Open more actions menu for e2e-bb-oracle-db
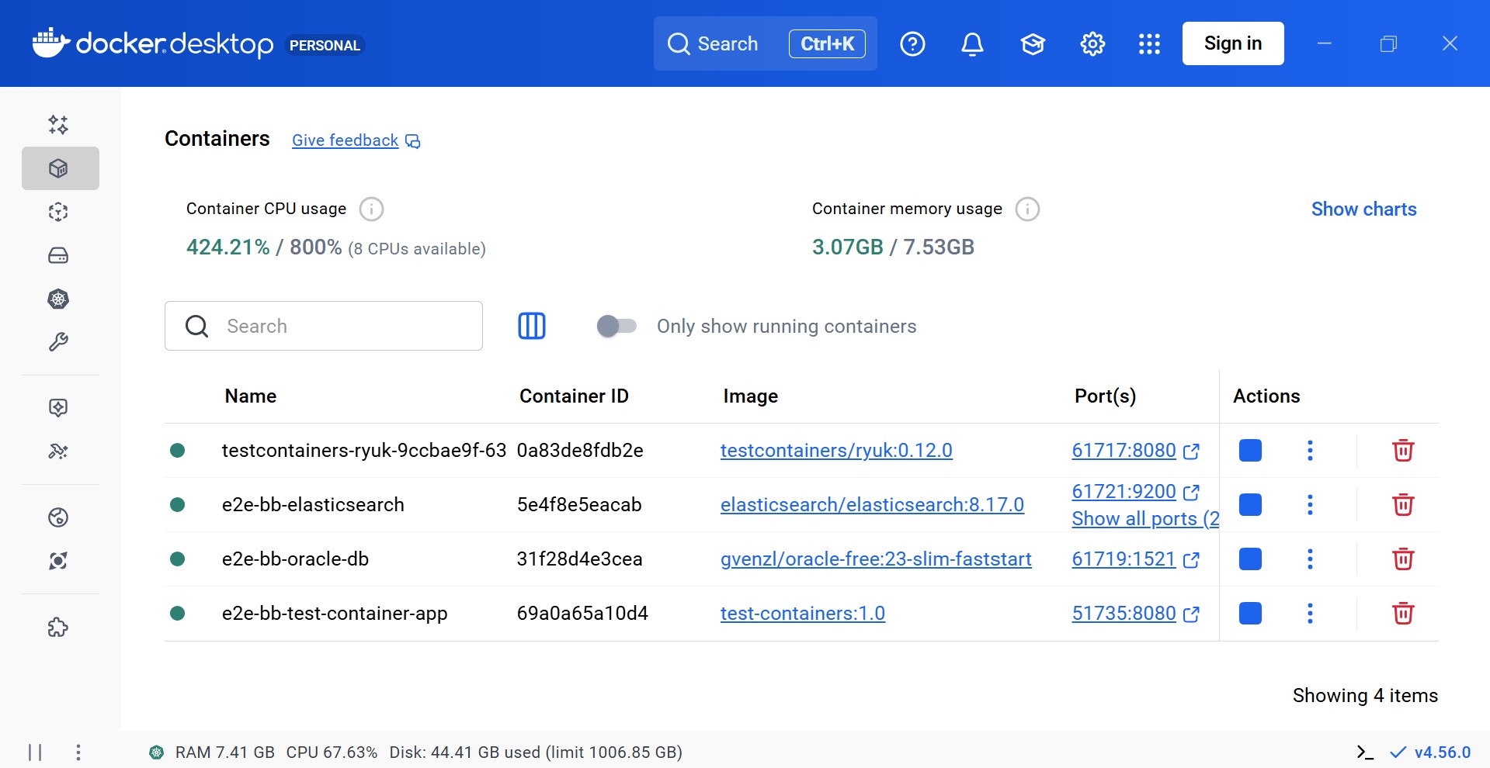The image size is (1490, 768). coord(1310,559)
